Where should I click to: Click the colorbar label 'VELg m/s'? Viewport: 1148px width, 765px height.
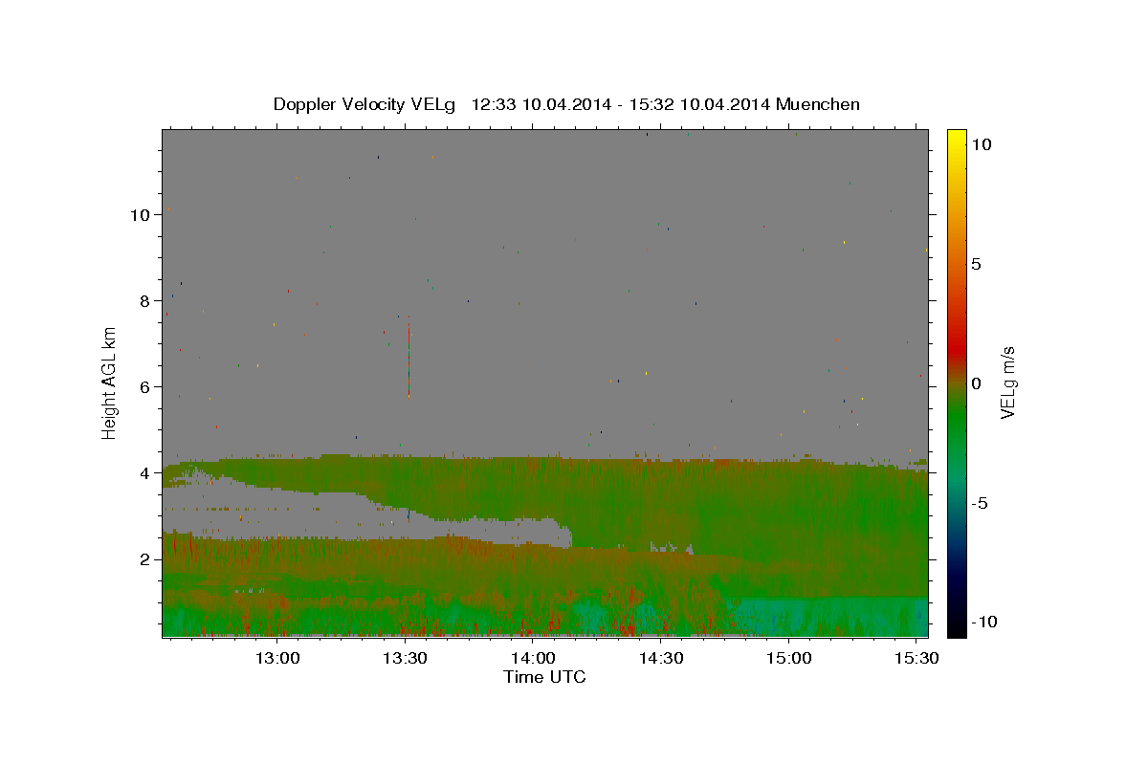1007,382
